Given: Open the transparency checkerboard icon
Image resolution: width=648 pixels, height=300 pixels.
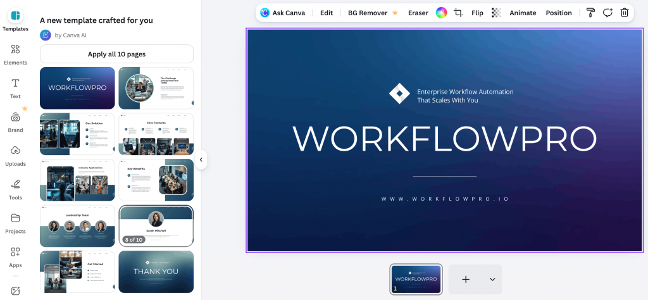Looking at the screenshot, I should 496,13.
